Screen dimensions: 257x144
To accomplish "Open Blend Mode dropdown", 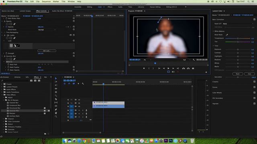I will coord(47,30).
